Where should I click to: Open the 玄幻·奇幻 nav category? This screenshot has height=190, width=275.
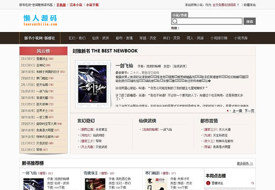pyautogui.click(x=77, y=38)
